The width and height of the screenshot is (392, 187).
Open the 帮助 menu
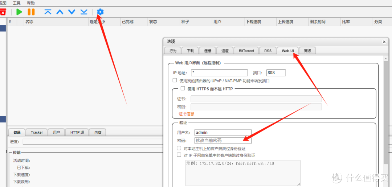click(31, 3)
